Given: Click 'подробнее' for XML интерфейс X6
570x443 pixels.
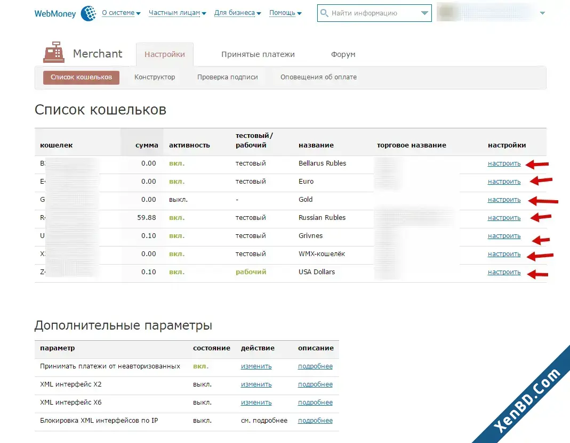Looking at the screenshot, I should click(315, 403).
